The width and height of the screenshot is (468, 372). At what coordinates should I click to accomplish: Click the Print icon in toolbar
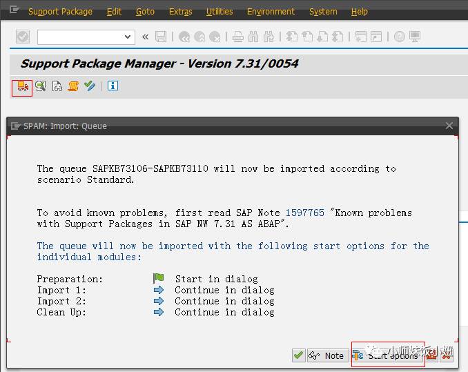point(238,37)
